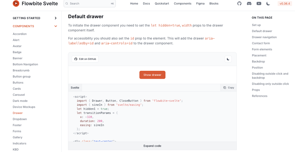305x152 pixels.
Task: Open the Quickstart menu item
Action: tap(162, 4)
